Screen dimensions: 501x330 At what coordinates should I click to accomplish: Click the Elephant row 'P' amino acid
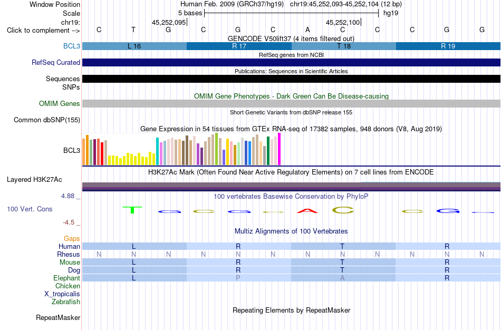coord(238,278)
